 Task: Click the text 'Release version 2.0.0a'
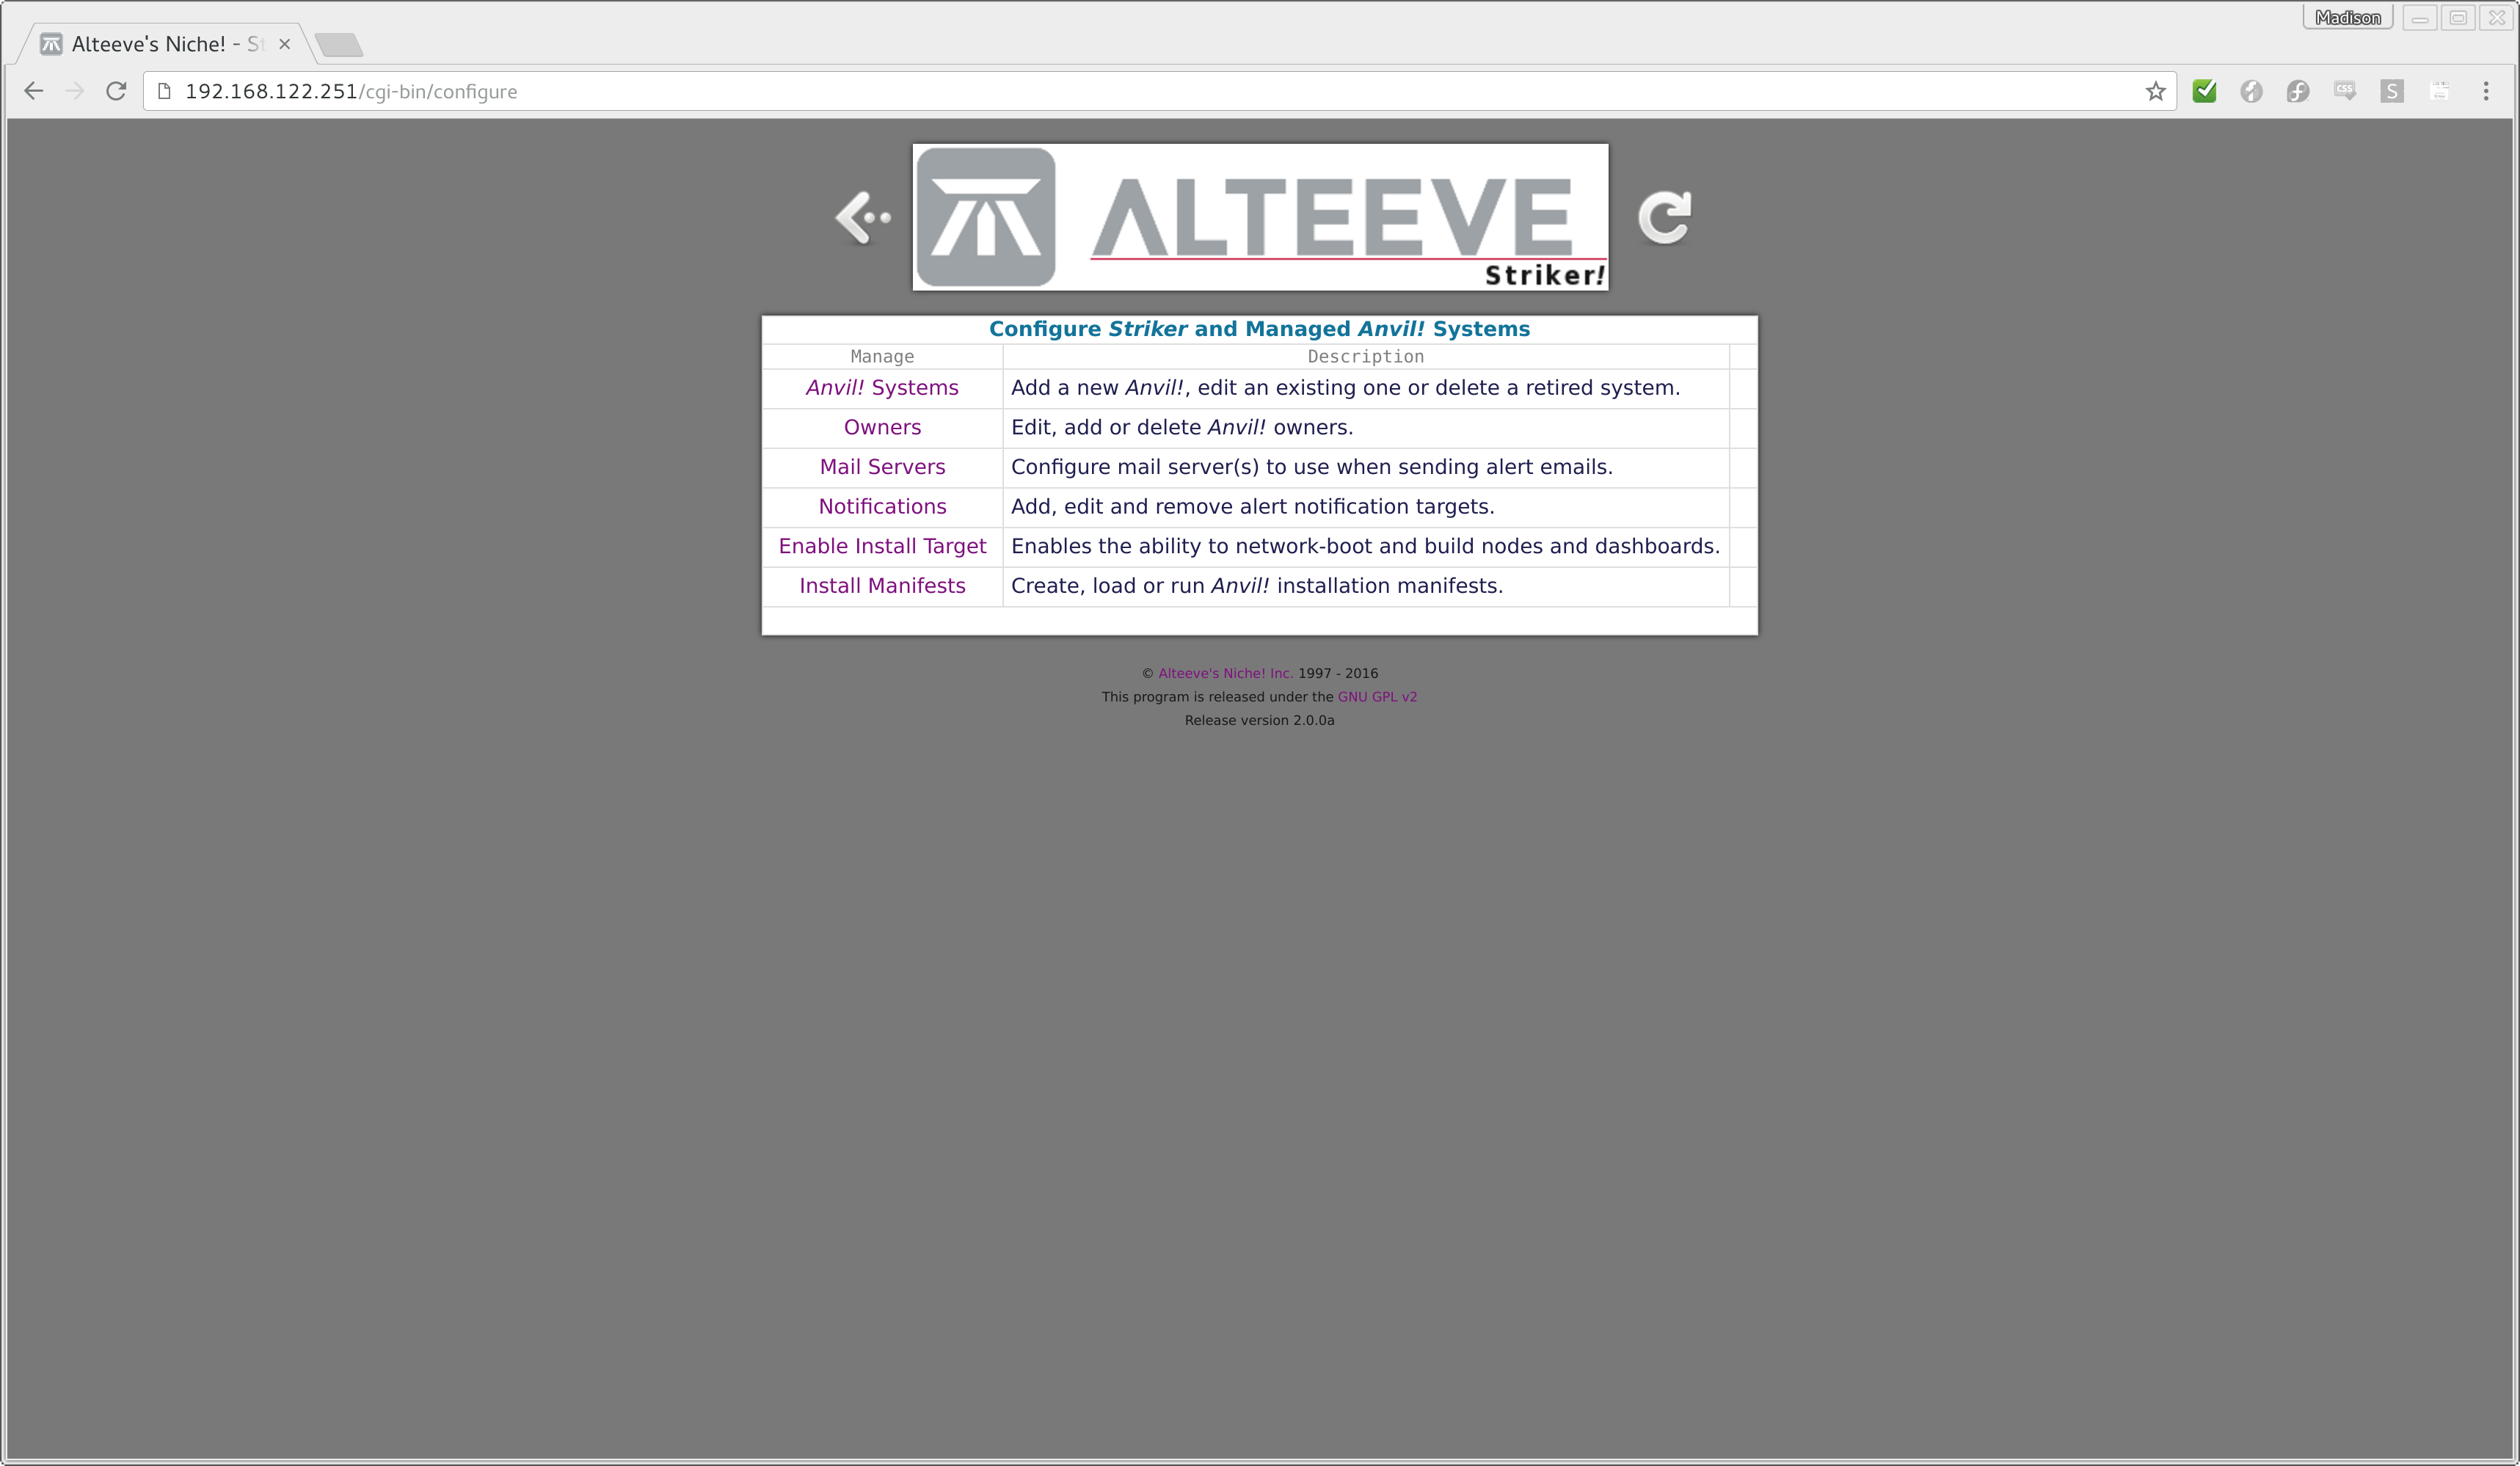click(1259, 720)
